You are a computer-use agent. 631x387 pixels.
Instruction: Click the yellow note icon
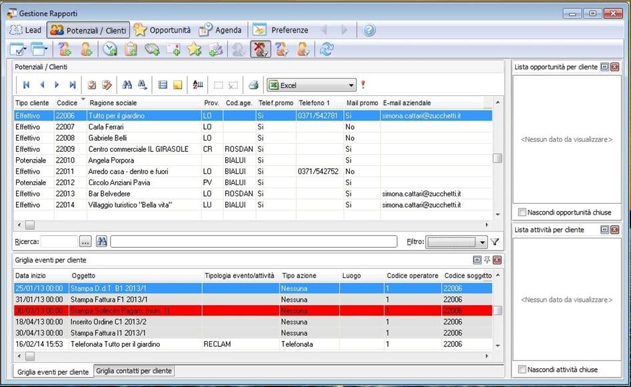[177, 85]
